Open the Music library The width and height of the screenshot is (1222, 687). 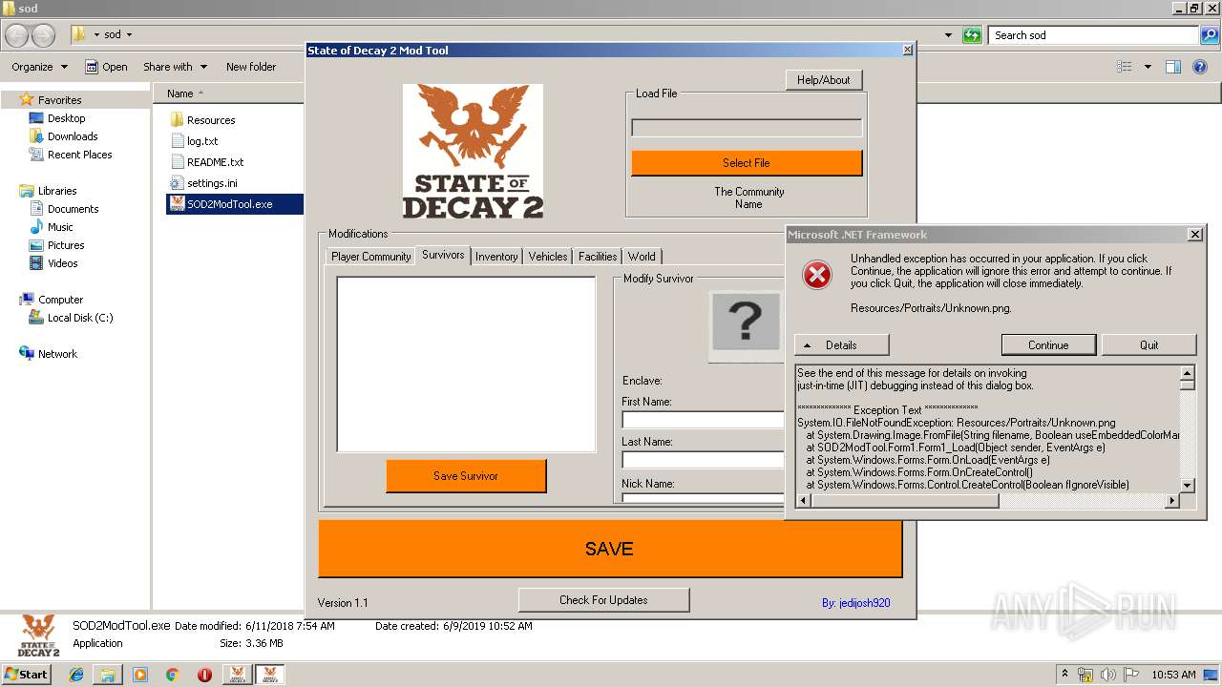click(60, 227)
